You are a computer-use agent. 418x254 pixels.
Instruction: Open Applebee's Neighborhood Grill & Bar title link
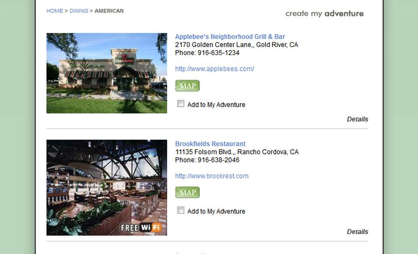point(230,37)
